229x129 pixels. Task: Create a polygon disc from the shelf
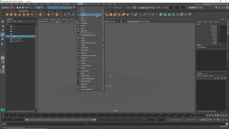click(32, 14)
